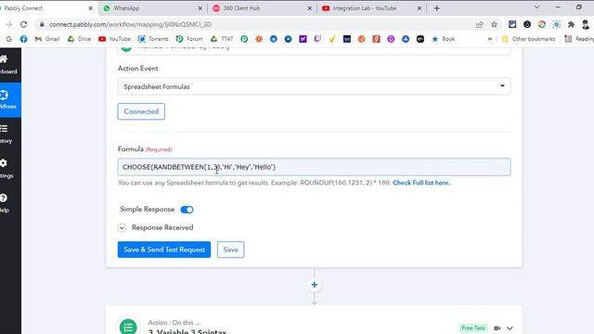The width and height of the screenshot is (594, 334).
Task: Open the Facebook bookmark icon
Action: [x=23, y=39]
